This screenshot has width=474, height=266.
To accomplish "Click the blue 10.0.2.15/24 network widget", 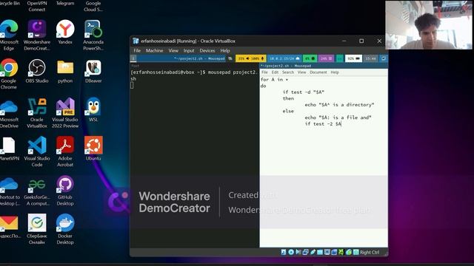I will [284, 58].
